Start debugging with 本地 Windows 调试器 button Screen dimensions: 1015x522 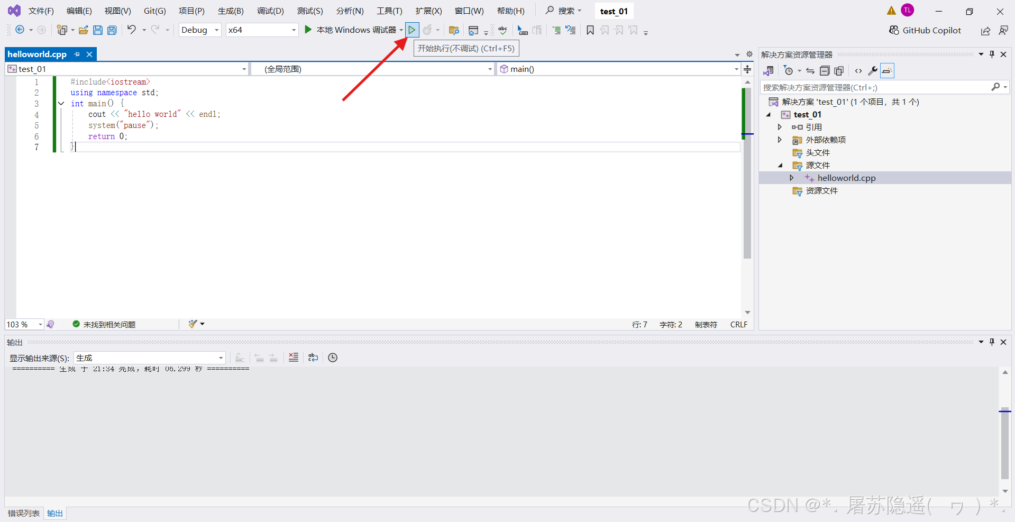click(350, 30)
